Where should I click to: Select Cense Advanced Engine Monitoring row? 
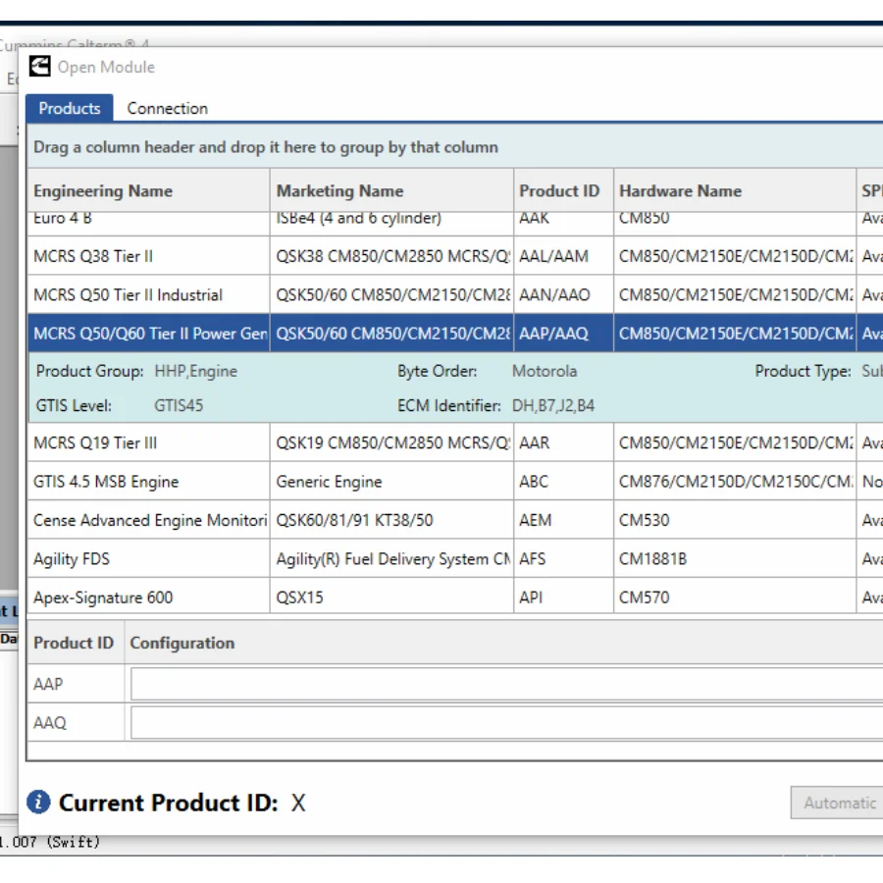pyautogui.click(x=149, y=520)
